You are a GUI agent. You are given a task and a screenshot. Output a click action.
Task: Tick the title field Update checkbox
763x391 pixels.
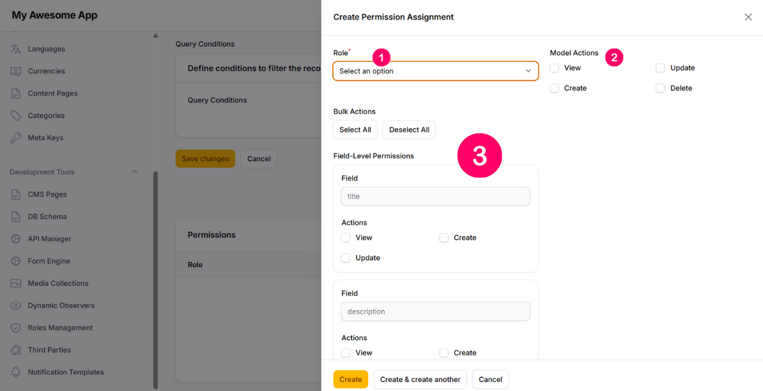tap(346, 258)
